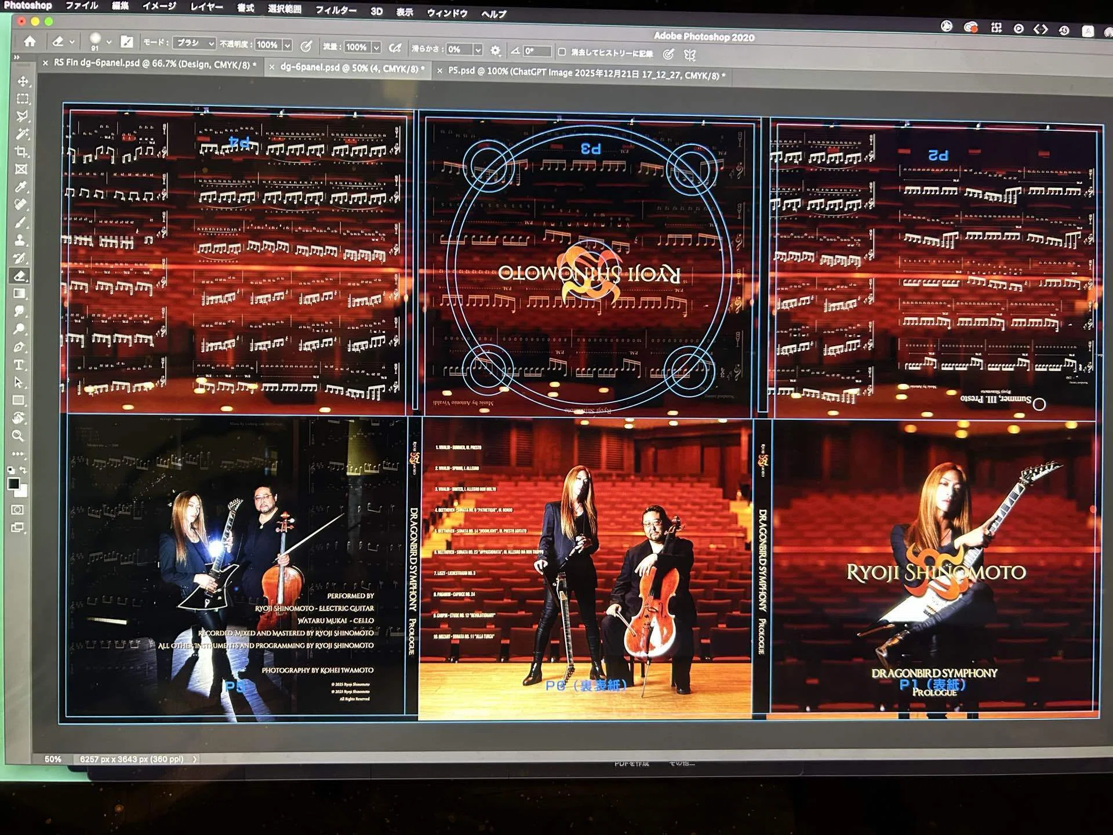Image resolution: width=1113 pixels, height=835 pixels.
Task: Select the Eyedropper tool
Action: pos(21,187)
